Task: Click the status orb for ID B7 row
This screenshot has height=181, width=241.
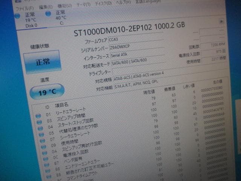Action: click(47, 165)
